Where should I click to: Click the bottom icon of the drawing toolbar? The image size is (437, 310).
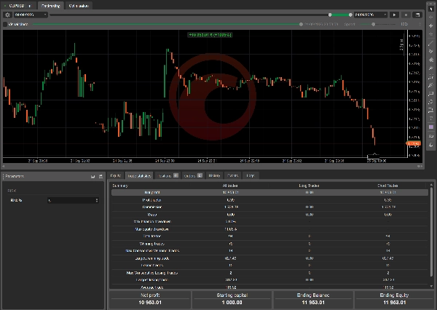point(431,145)
